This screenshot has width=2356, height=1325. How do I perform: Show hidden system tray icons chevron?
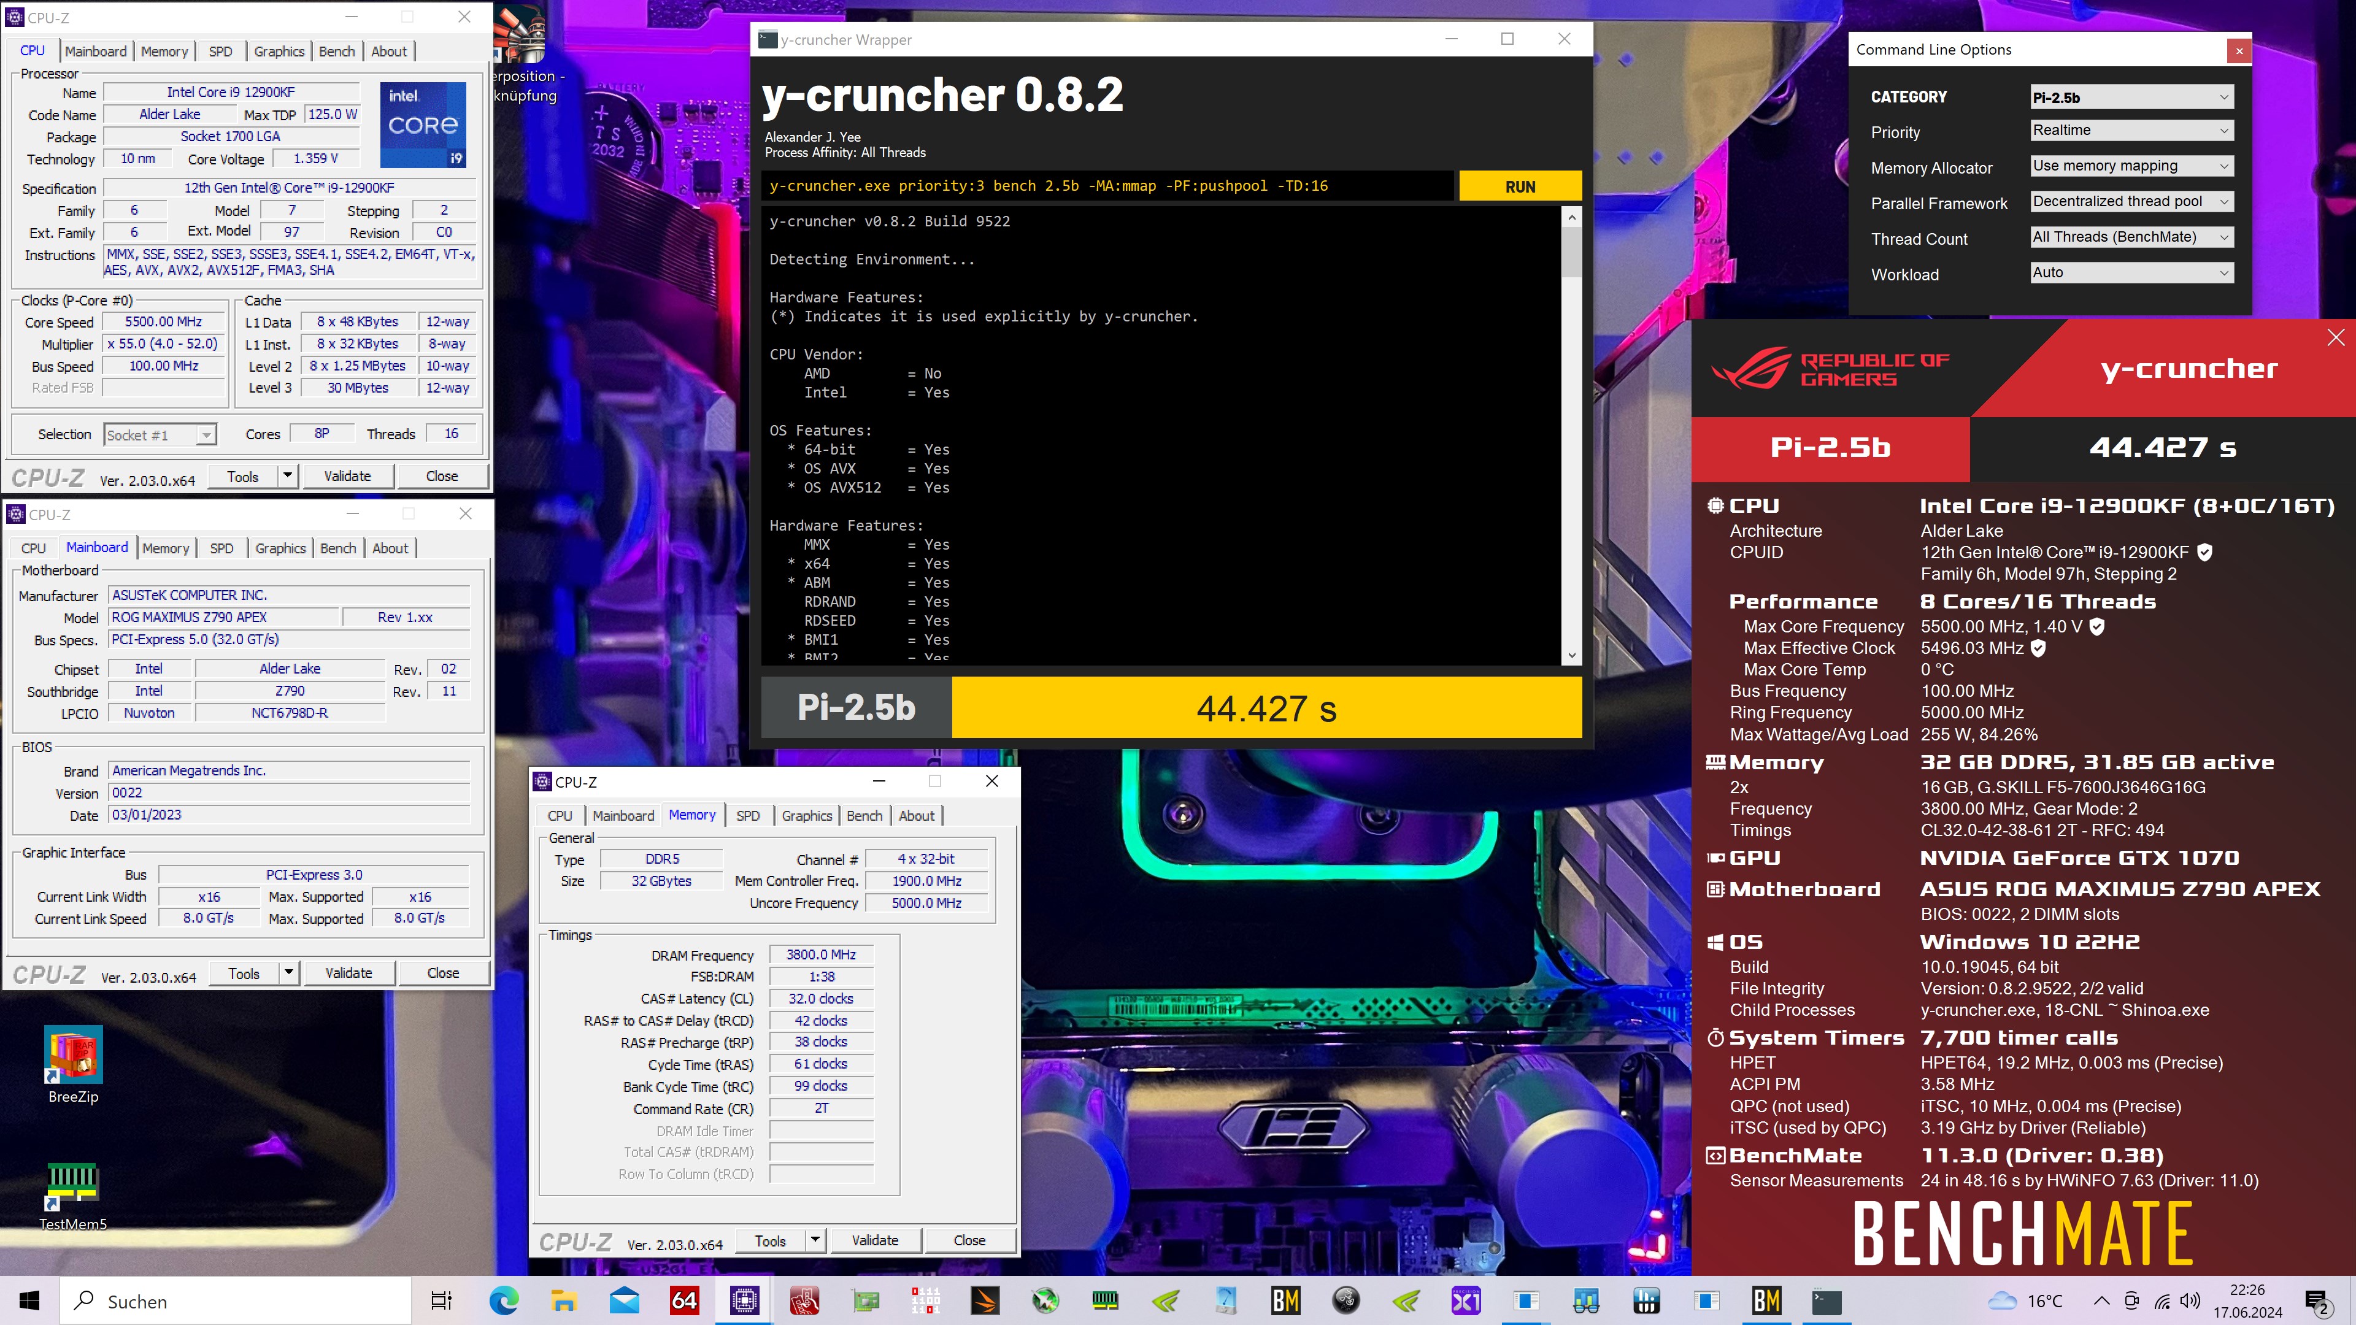pos(2102,1301)
